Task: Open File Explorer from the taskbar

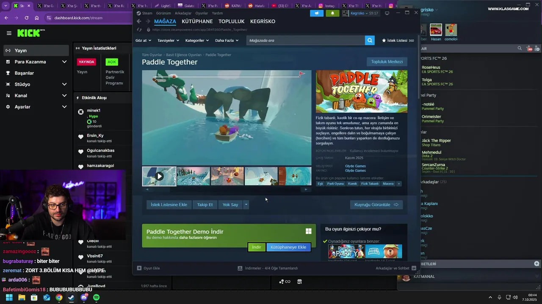Action: (22, 298)
